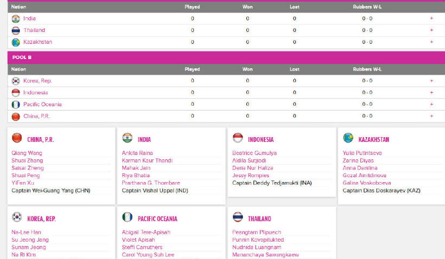Open the Indonesia nation link in Pool B
The image size is (445, 259).
(x=35, y=93)
